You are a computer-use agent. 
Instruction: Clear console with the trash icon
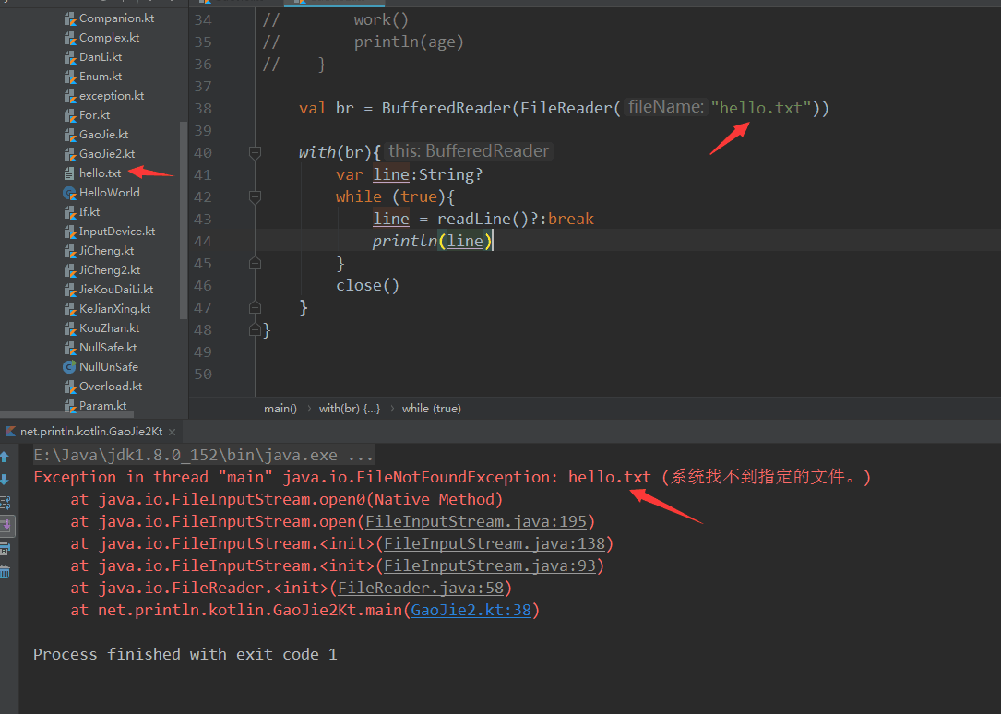click(x=6, y=571)
